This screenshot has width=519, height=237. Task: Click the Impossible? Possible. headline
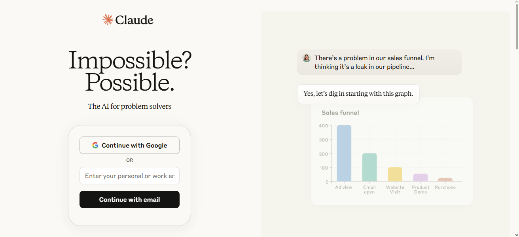click(130, 71)
